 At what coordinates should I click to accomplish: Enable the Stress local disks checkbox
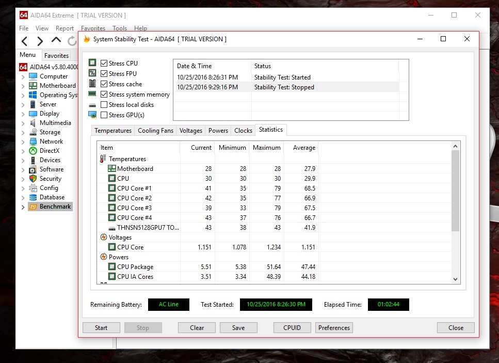(x=104, y=105)
